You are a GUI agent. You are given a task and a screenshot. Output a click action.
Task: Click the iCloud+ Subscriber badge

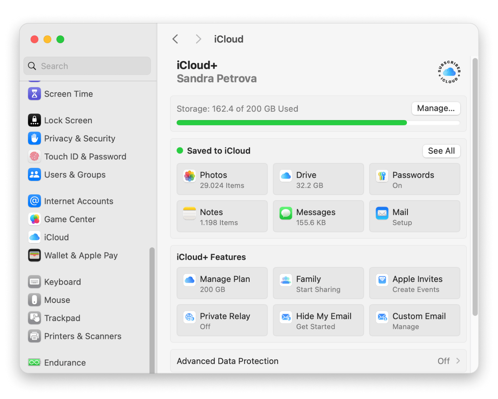pyautogui.click(x=449, y=72)
